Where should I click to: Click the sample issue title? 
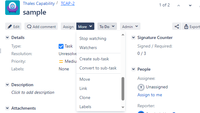pos(35,12)
